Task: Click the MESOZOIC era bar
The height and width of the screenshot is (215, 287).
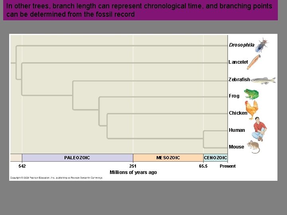Action: pyautogui.click(x=168, y=158)
